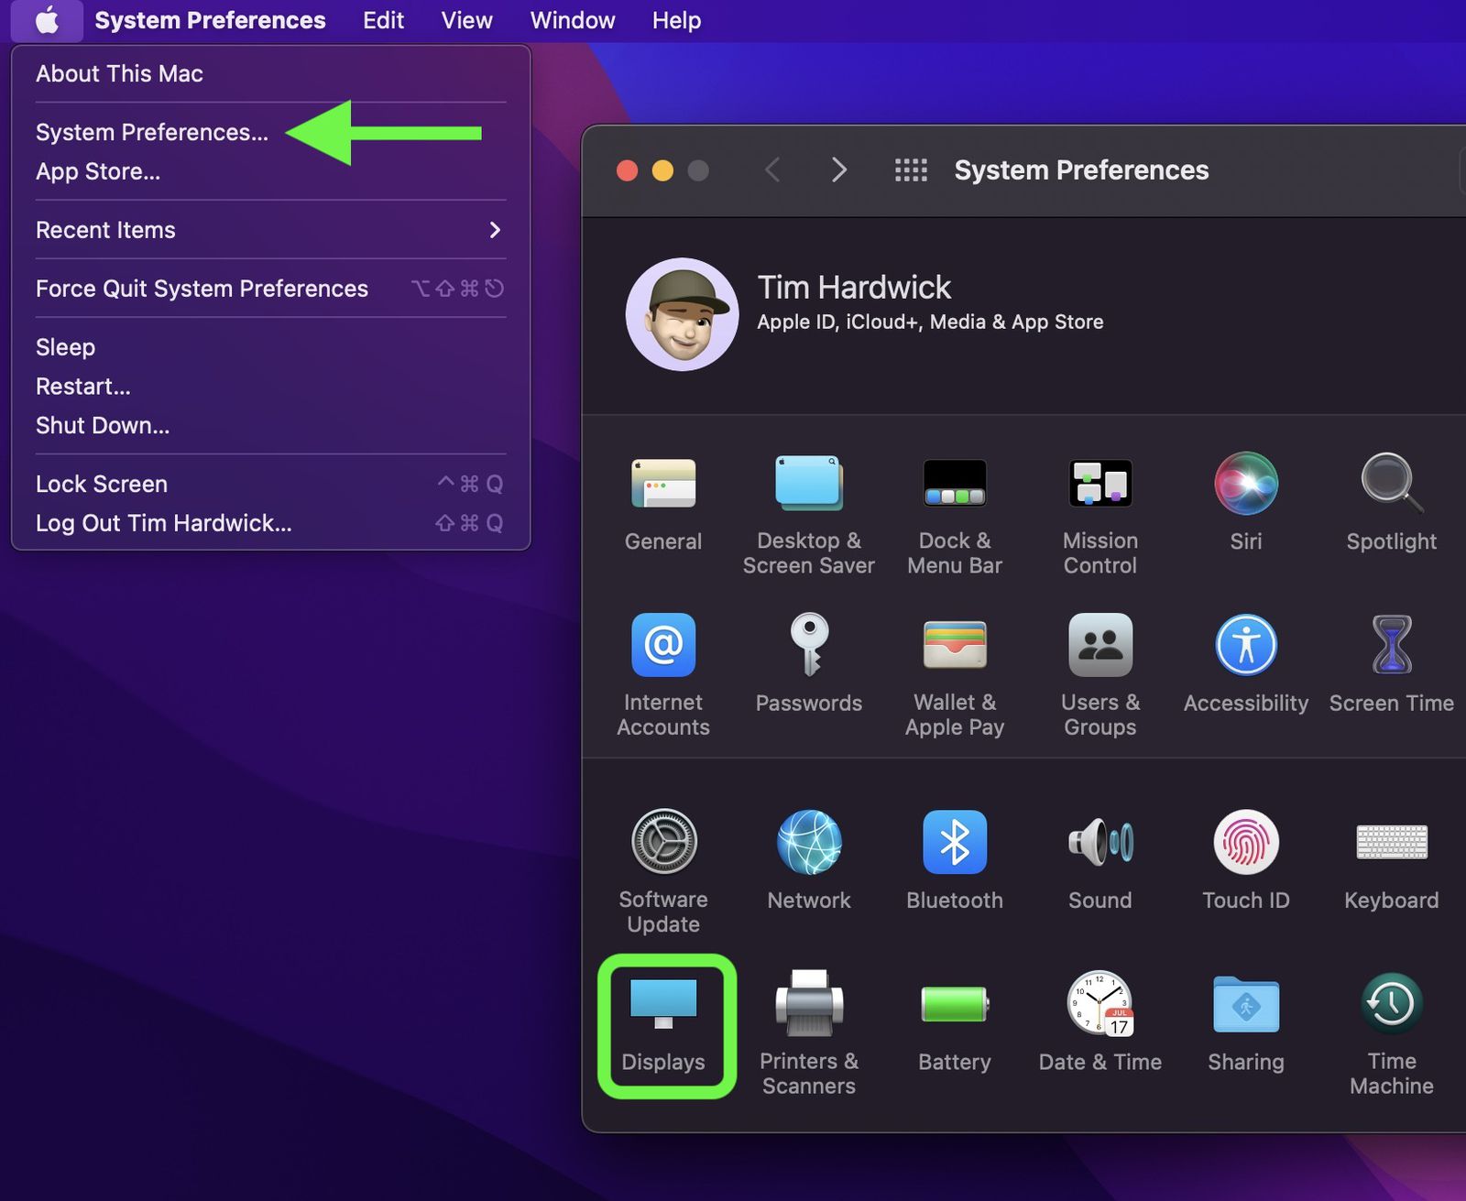
Task: Select the Siri preference pane
Action: coord(1245,484)
